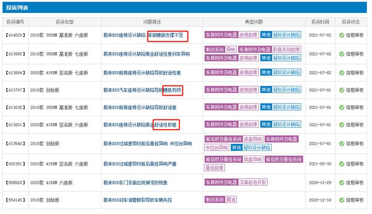This screenshot has width=372, height=214.
Task: Click 疑似设计缺陷 tag in row 613884
Action: click(286, 72)
